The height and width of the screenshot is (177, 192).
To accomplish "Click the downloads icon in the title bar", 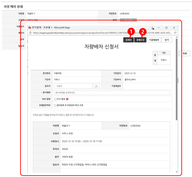I will 153,28.
